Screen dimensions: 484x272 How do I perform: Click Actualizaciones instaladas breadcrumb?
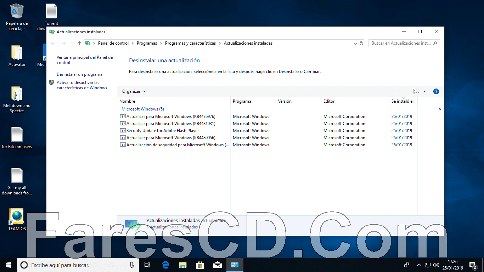[248, 43]
